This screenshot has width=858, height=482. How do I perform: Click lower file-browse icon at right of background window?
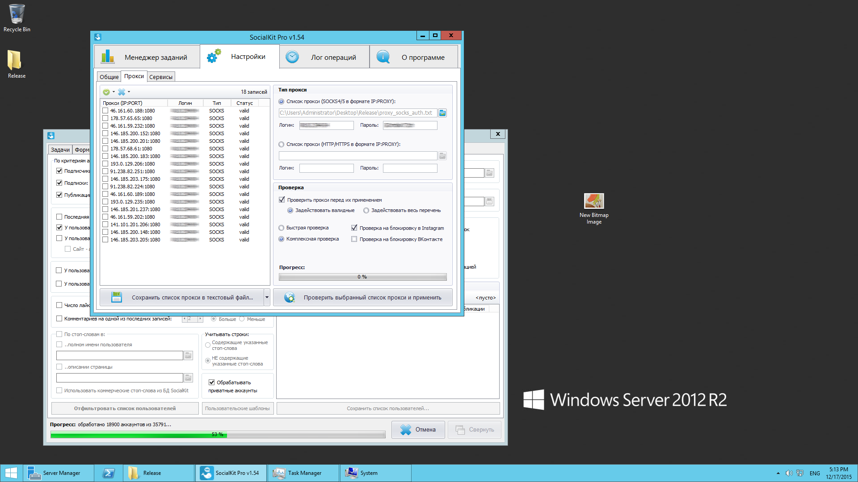pos(490,201)
